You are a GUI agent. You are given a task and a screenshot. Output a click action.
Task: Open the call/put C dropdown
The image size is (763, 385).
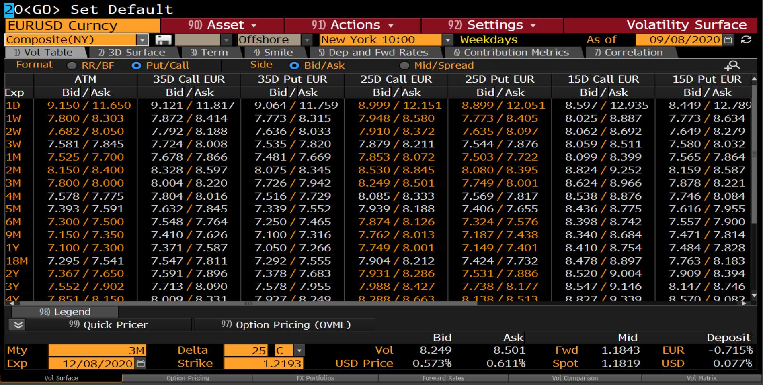[299, 351]
